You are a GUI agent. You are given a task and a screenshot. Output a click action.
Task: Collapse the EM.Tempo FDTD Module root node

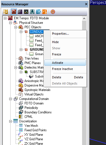(x=5, y=18)
